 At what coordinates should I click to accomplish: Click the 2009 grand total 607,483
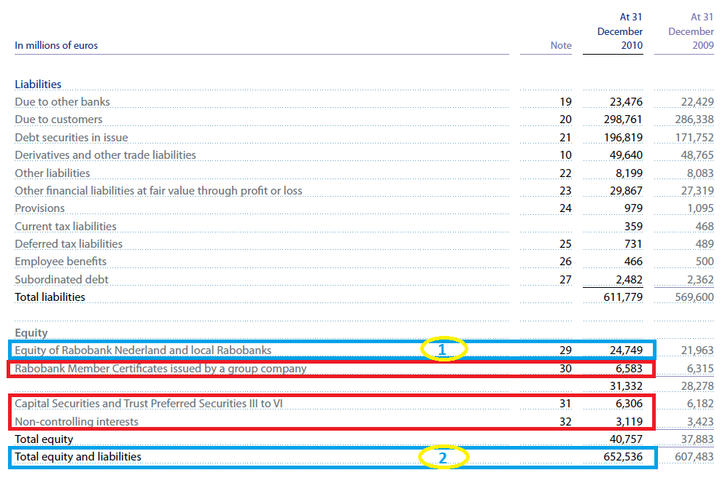(x=694, y=457)
